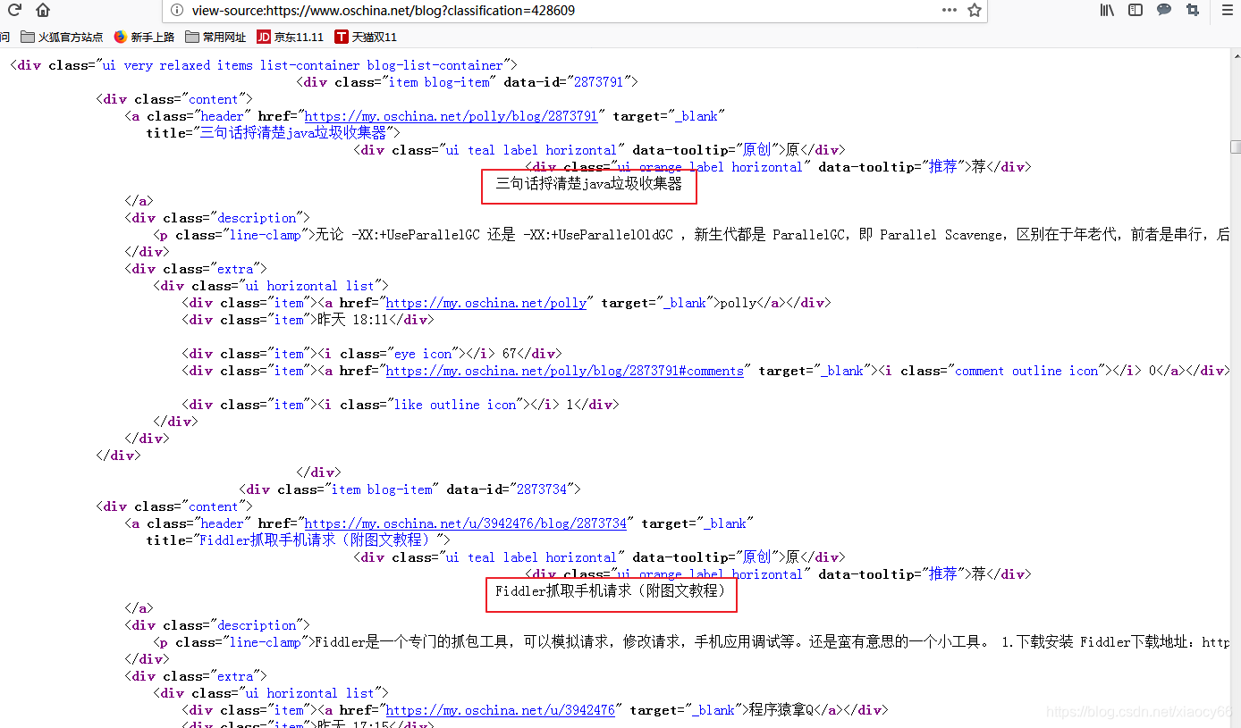Viewport: 1241px width, 728px height.
Task: Reload the page with the refresh icon
Action: coord(14,11)
